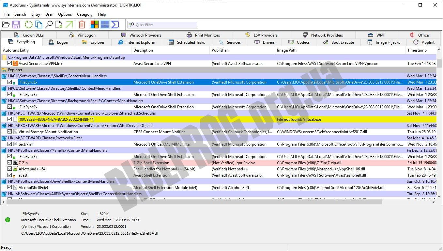
Task: Open the LSA Providers tab
Action: coord(261,35)
